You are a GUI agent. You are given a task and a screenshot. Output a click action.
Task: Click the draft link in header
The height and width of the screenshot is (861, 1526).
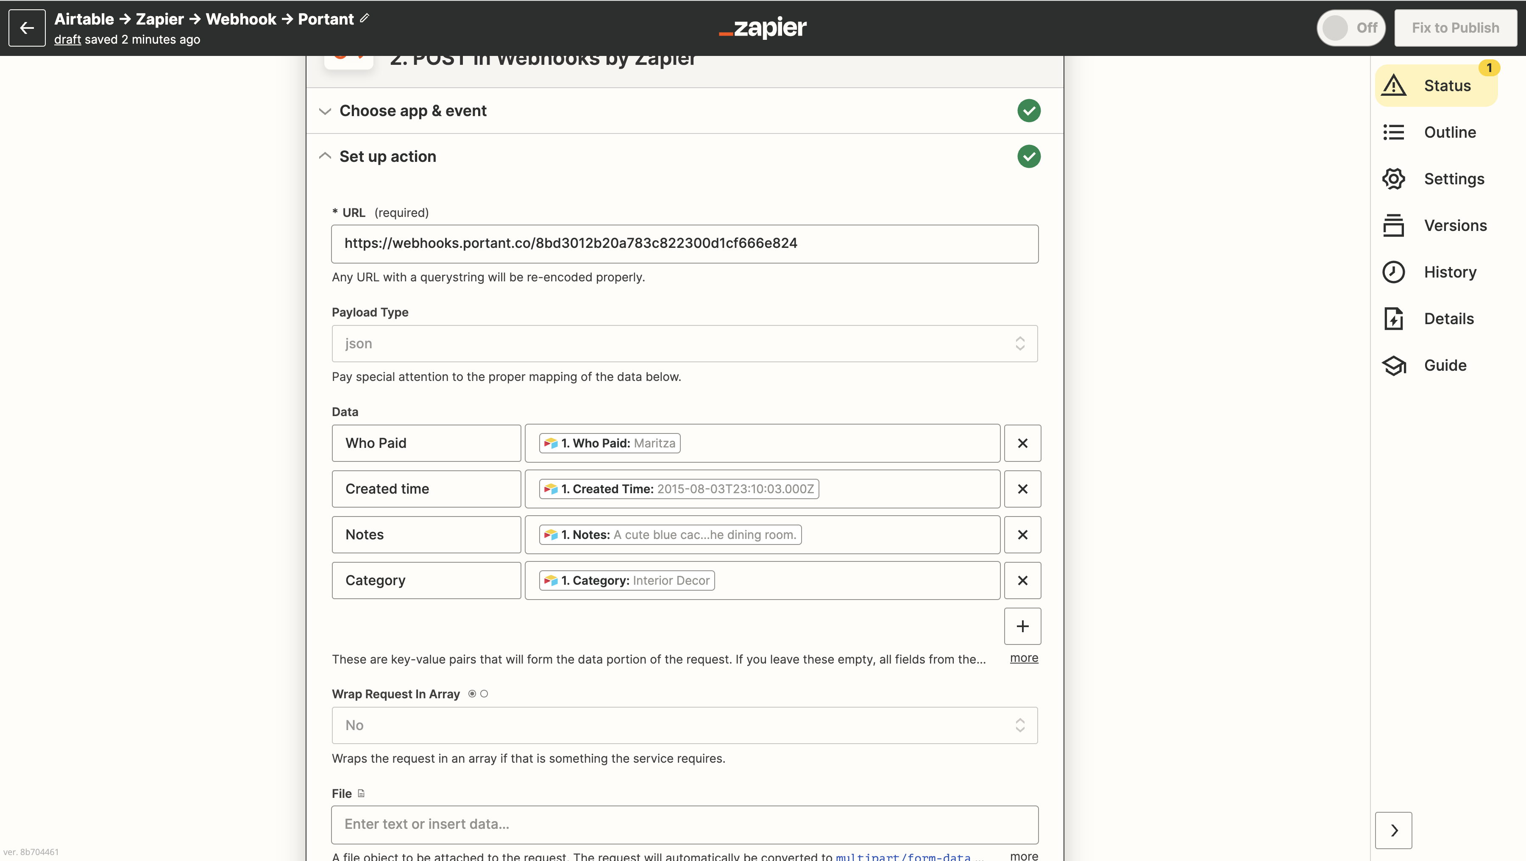pos(67,40)
